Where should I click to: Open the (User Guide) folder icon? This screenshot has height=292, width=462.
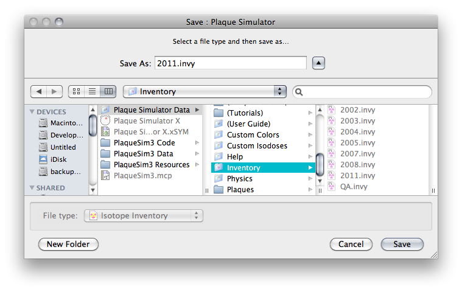pyautogui.click(x=219, y=123)
